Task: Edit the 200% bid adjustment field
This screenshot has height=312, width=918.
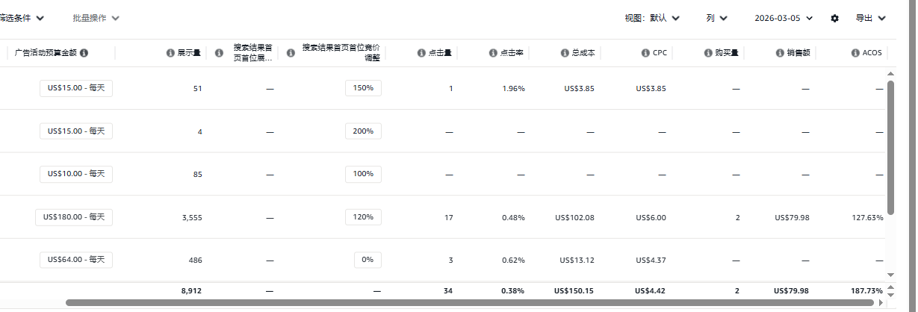Action: 363,131
